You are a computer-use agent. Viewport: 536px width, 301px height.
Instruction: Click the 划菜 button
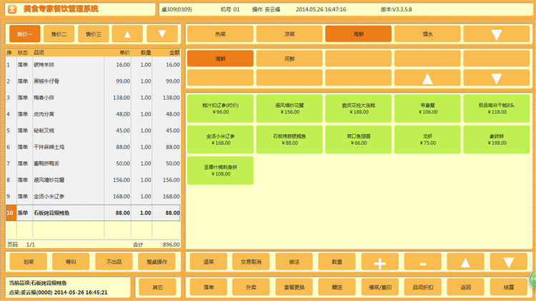[29, 262]
